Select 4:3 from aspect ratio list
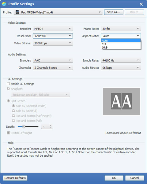This screenshot has width=147, height=184. (x=121, y=44)
